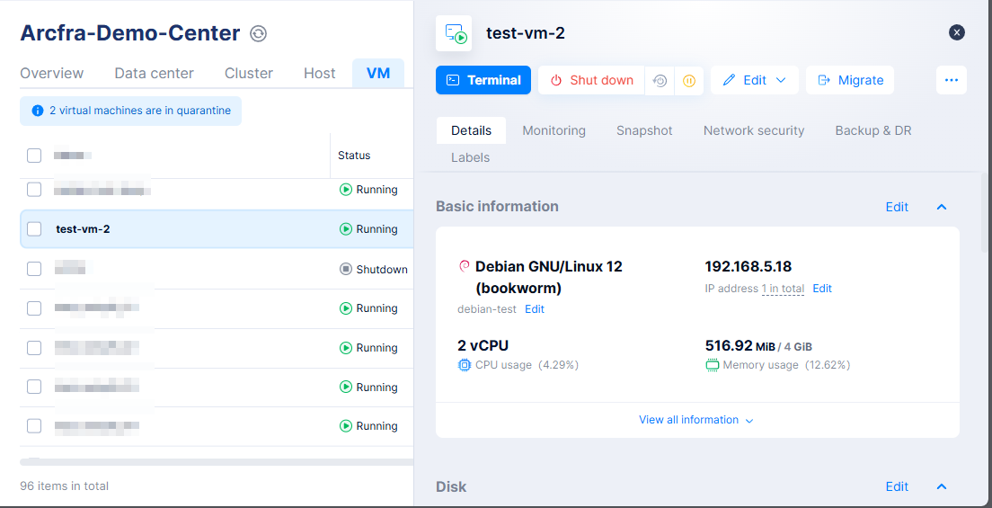Click the yellow pause VM icon
992x508 pixels.
pyautogui.click(x=689, y=80)
